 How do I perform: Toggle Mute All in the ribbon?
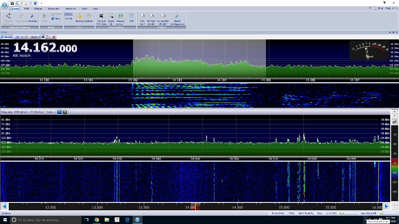click(111, 19)
